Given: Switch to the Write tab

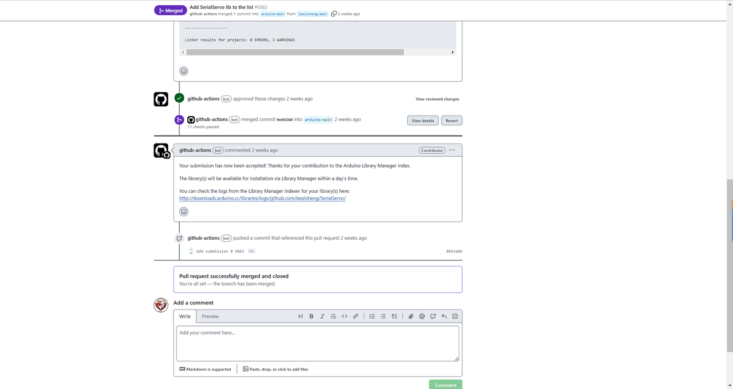Looking at the screenshot, I should click(x=185, y=316).
